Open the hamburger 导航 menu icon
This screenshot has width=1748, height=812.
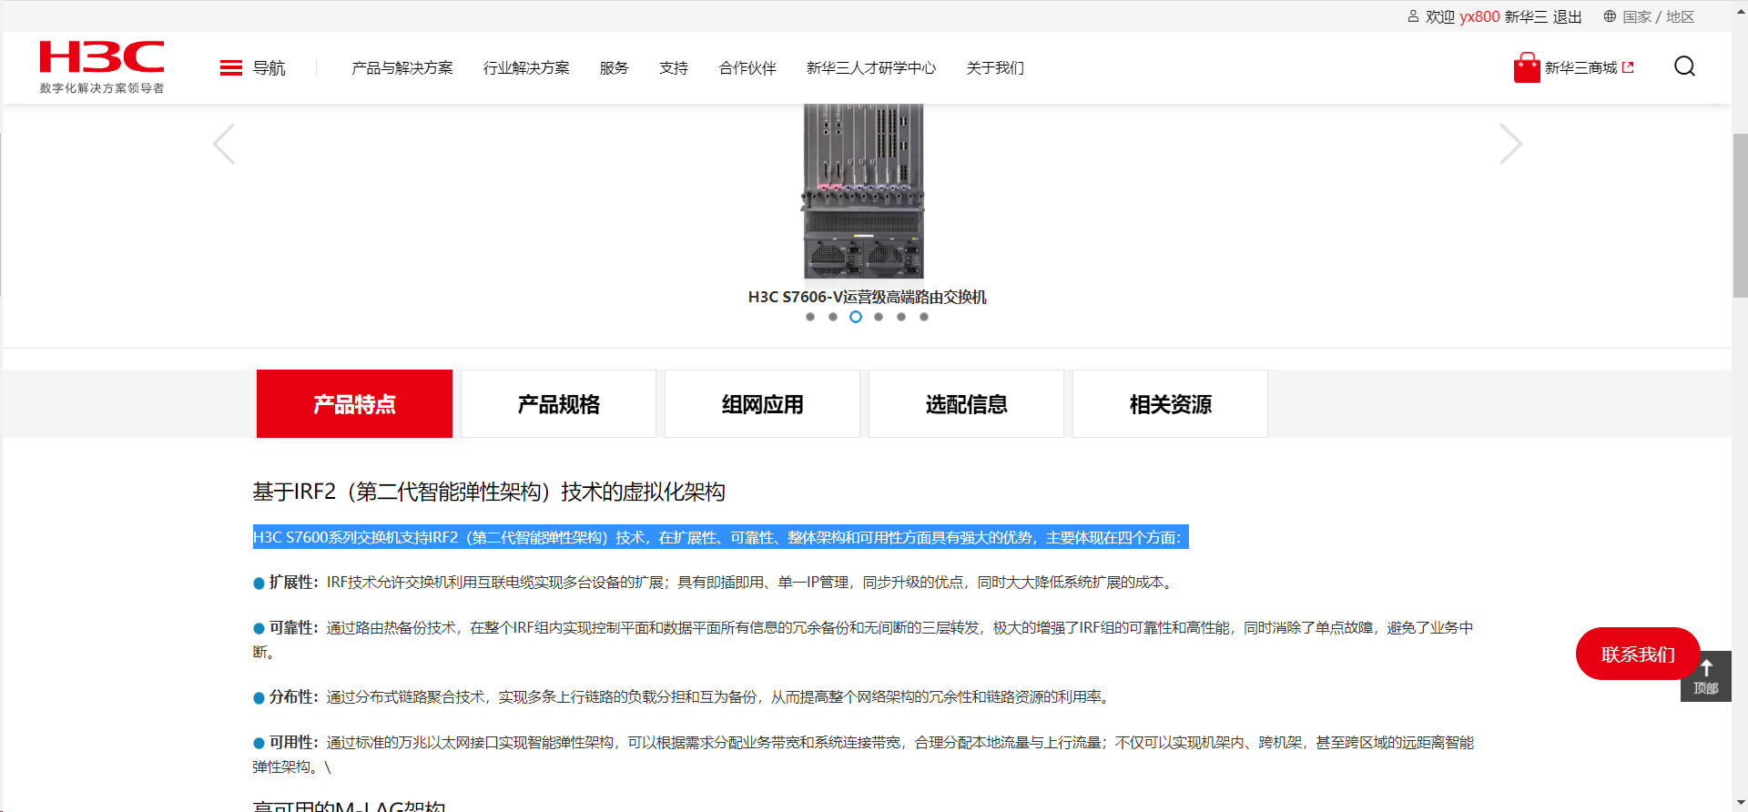(231, 68)
